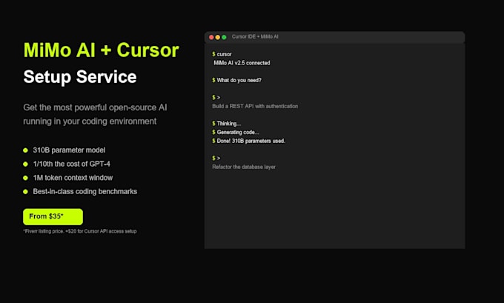Click the bullet dot beside '1M token context'
504x303 pixels.
[x=25, y=178]
